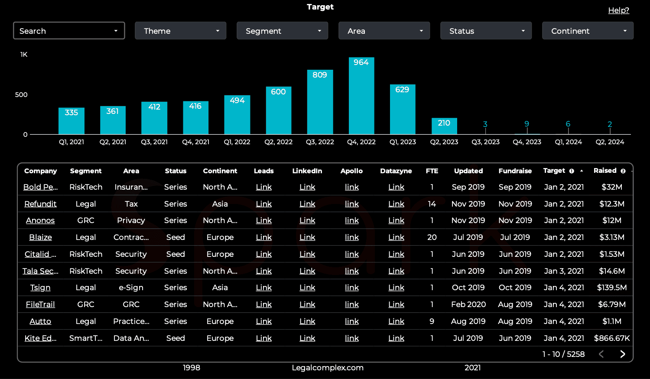The width and height of the screenshot is (650, 379).
Task: Expand the Theme filter dropdown
Action: click(x=180, y=31)
